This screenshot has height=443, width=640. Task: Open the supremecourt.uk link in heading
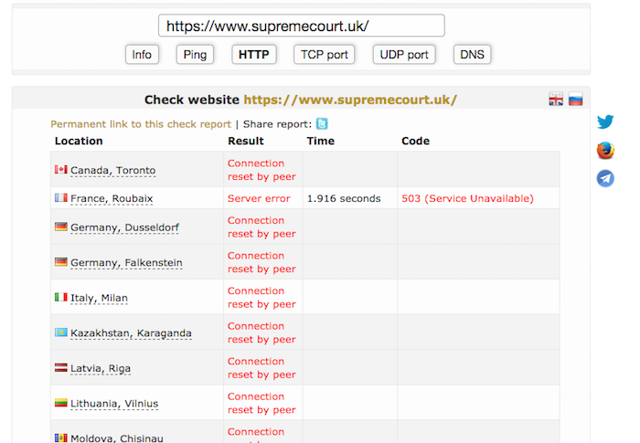click(350, 100)
